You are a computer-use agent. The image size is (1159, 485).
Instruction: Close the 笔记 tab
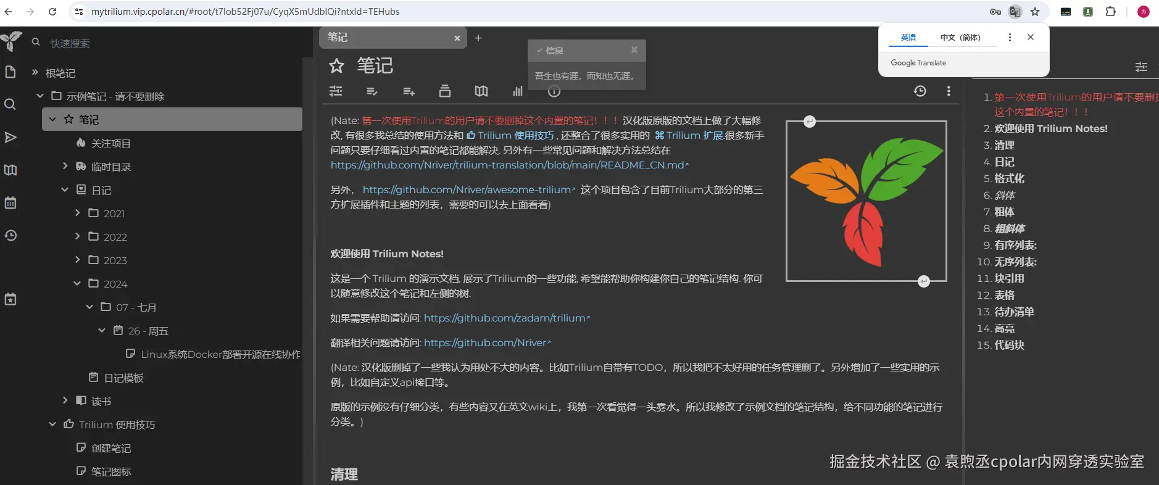click(457, 38)
